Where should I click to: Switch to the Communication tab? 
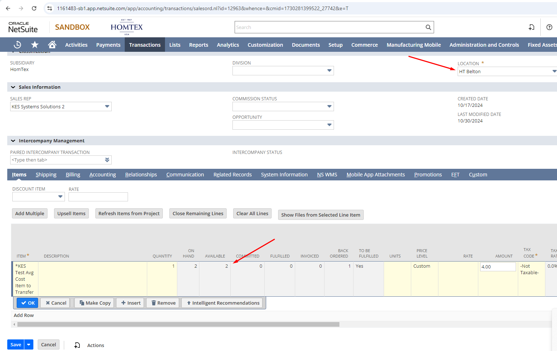click(x=185, y=175)
